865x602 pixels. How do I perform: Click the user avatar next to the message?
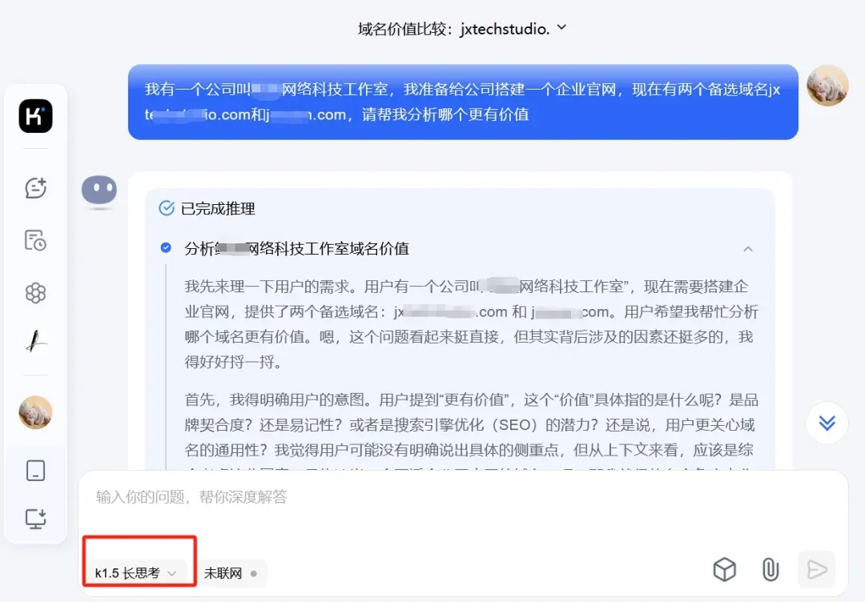pyautogui.click(x=827, y=86)
